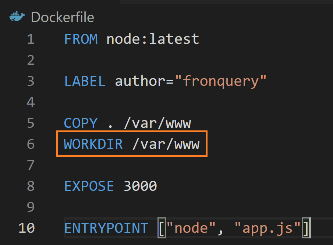Image resolution: width=333 pixels, height=245 pixels.
Task: Click the author= label key
Action: (144, 81)
